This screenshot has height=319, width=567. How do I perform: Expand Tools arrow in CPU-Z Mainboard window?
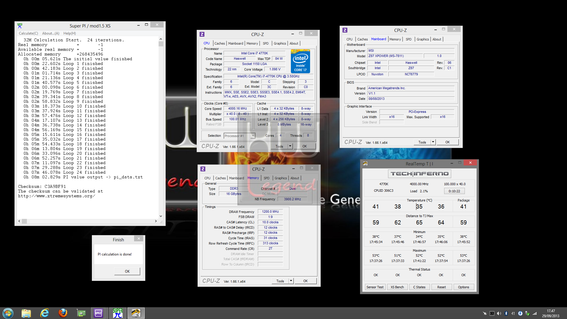[433, 142]
